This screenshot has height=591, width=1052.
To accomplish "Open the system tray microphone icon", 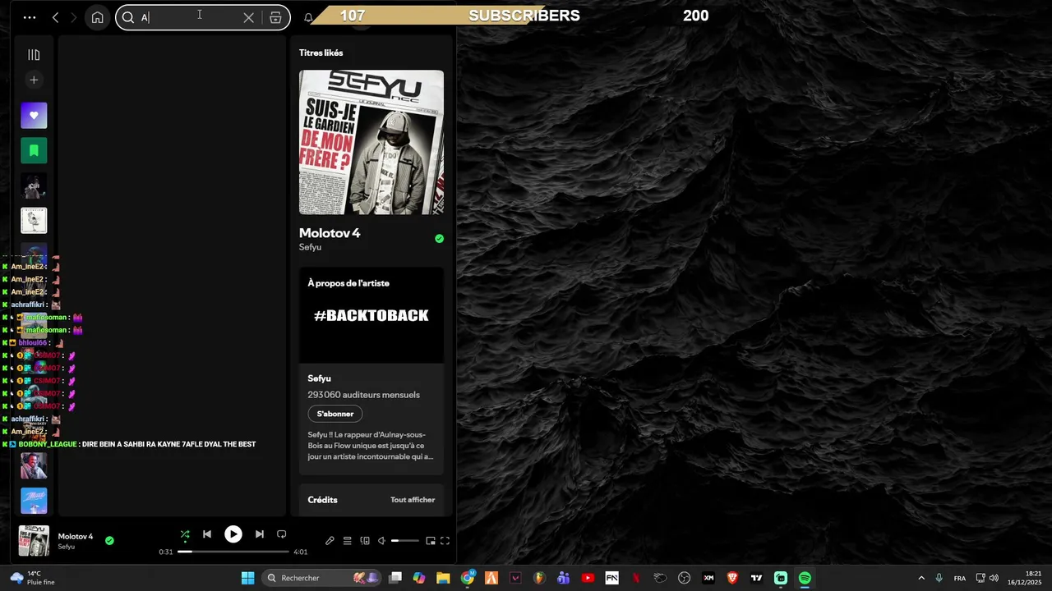I will click(939, 578).
